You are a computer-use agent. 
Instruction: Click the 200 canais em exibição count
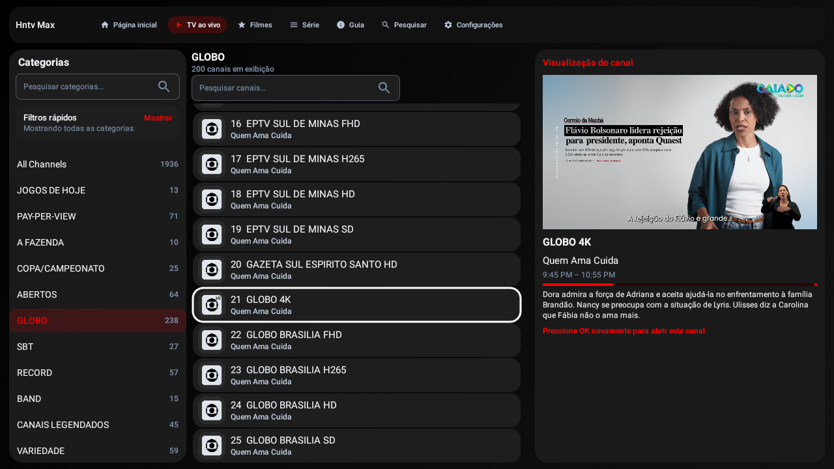click(x=233, y=69)
